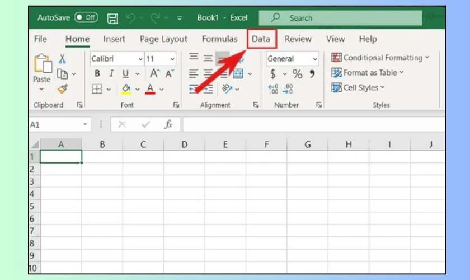470x280 pixels.
Task: Click the Cut scissors icon
Action: [62, 59]
